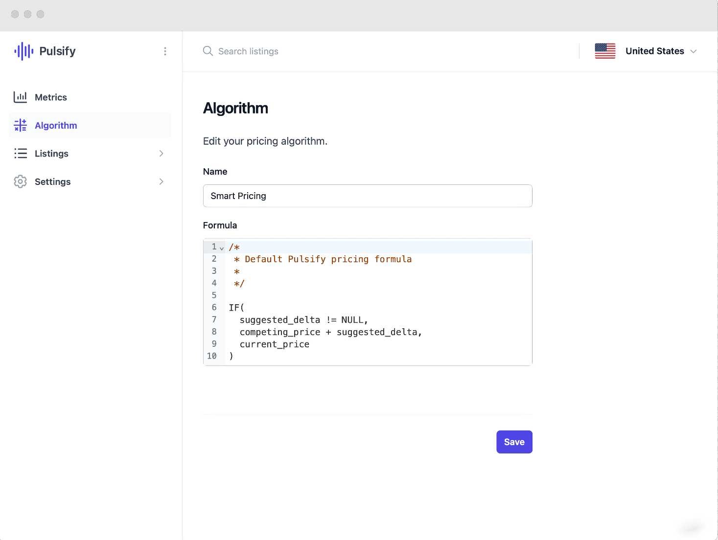718x540 pixels.
Task: Click the "Edit your pricing algorithm." text
Action: point(265,141)
